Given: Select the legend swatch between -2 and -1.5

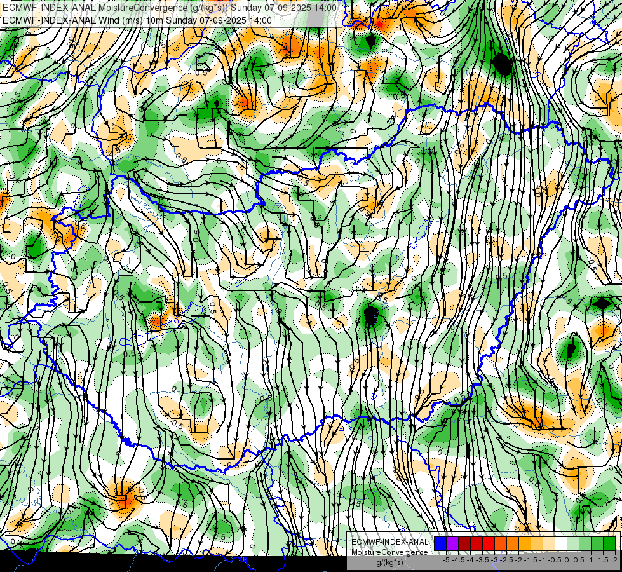Looking at the screenshot, I should (x=525, y=544).
